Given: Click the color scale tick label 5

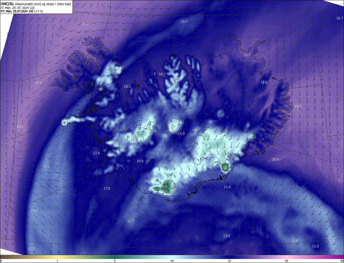Looking at the screenshot, I should click(115, 261).
